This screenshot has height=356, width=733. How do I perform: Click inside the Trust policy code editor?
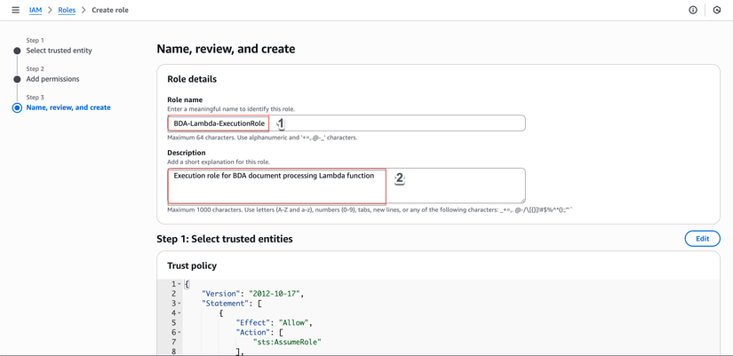(444, 318)
